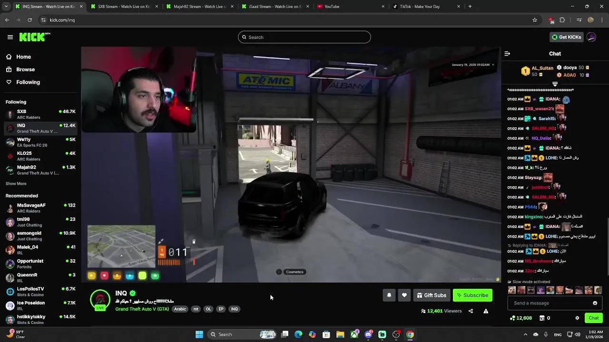This screenshot has width=609, height=342.
Task: Open Xbox app from taskbar
Action: point(354,334)
